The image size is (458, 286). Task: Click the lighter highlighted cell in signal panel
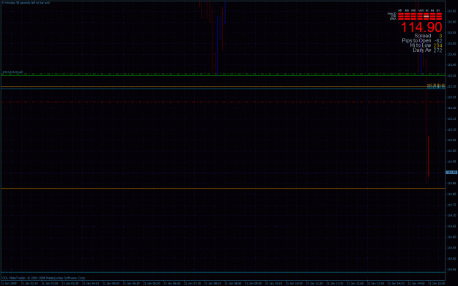click(x=426, y=16)
